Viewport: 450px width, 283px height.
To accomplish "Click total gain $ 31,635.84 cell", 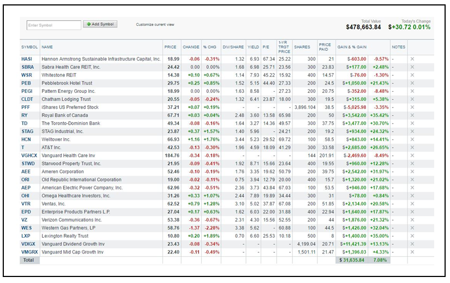I will [x=352, y=260].
